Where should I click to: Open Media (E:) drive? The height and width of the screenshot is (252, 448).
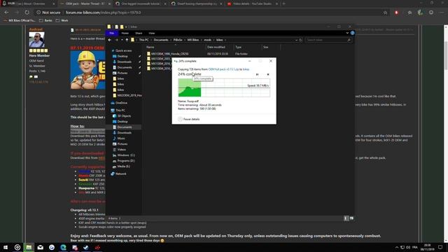tap(123, 167)
